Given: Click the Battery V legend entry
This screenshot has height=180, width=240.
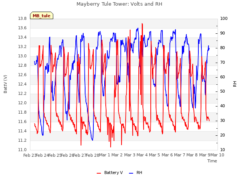Looking at the screenshot, I should point(110,172).
